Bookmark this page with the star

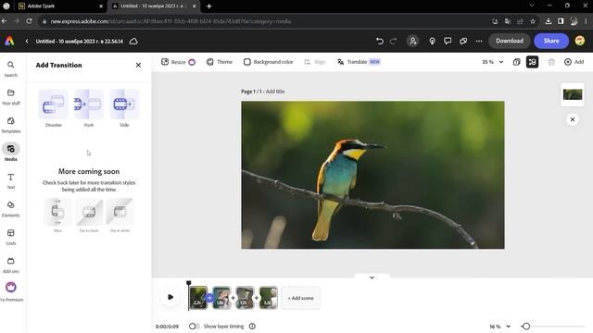click(x=533, y=21)
